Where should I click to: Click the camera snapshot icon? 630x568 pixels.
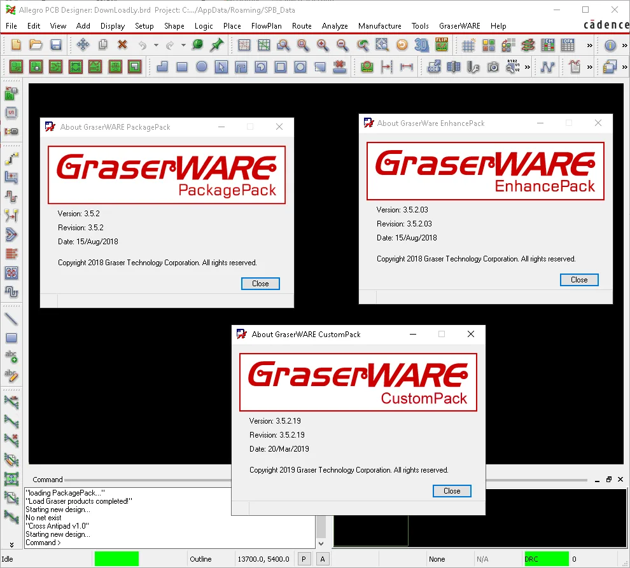pos(493,66)
